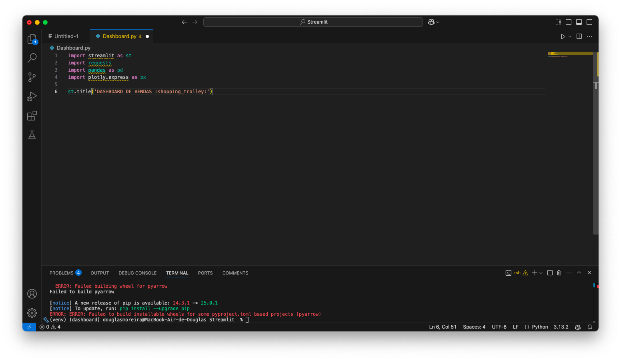Open the PROBLEMS panel tab

[x=65, y=273]
